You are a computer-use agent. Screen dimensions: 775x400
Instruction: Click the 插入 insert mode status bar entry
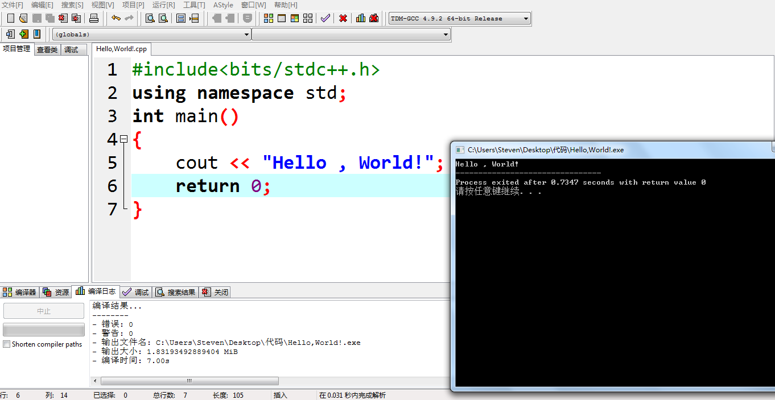(x=281, y=395)
